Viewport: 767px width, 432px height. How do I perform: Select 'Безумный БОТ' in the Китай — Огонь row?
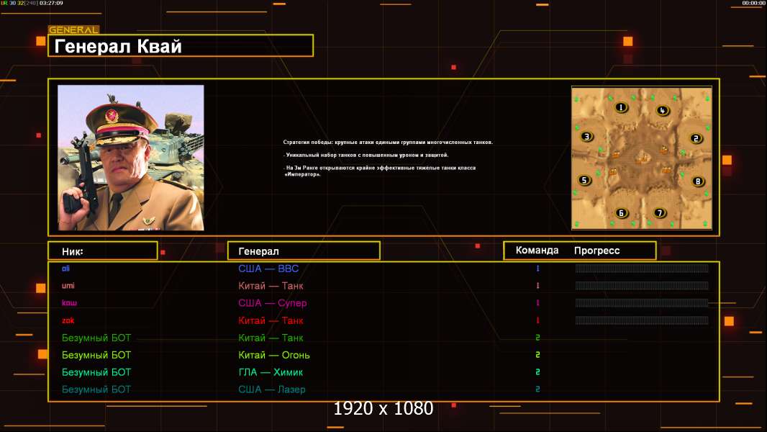(x=96, y=355)
